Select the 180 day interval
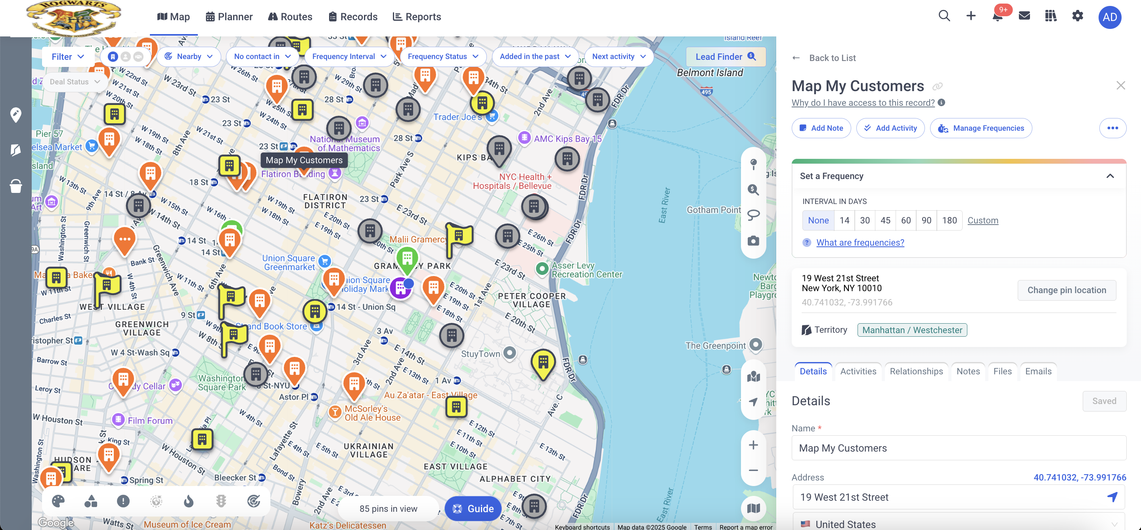Screen dimensions: 1141x530 pyautogui.click(x=949, y=220)
